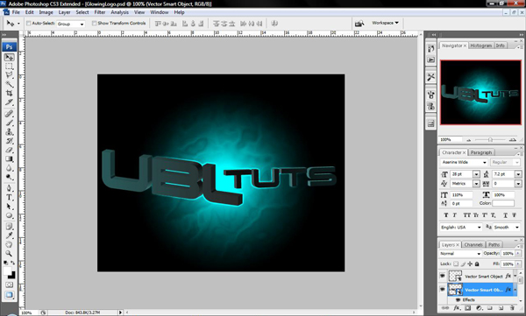This screenshot has height=316, width=526.
Task: Select the Notes tool
Action: [9, 226]
